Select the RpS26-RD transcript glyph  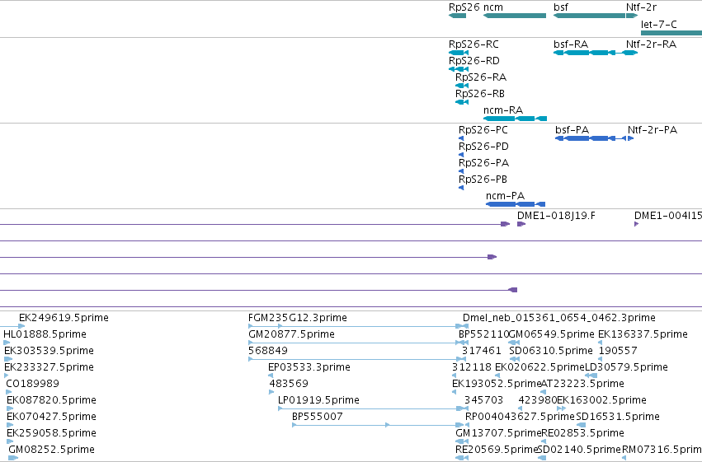tap(459, 69)
